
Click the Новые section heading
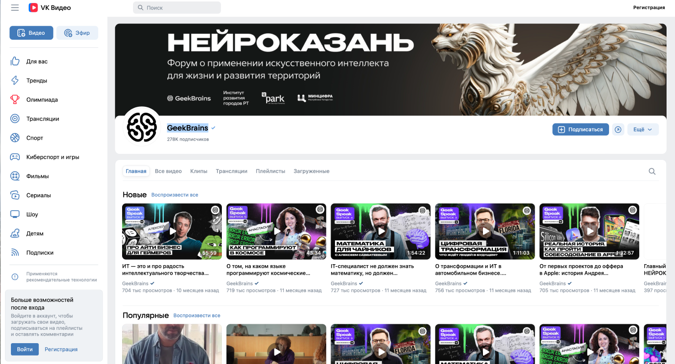(x=135, y=195)
